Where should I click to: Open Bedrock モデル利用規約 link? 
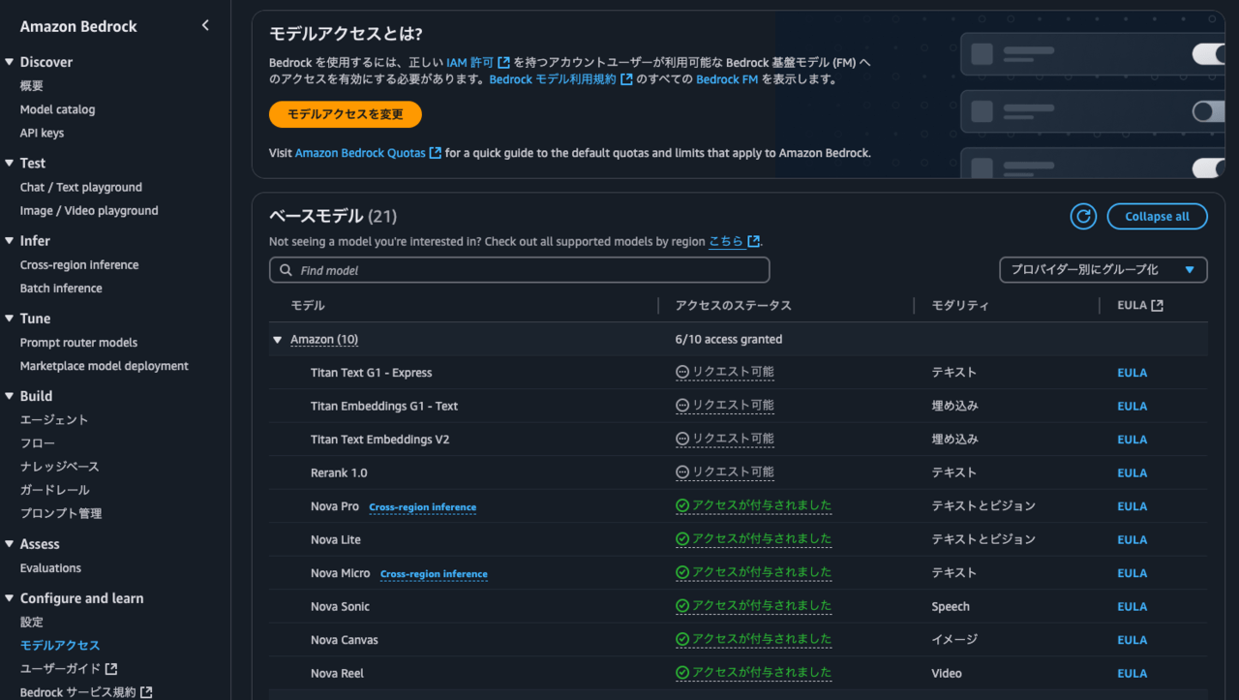[x=560, y=79]
